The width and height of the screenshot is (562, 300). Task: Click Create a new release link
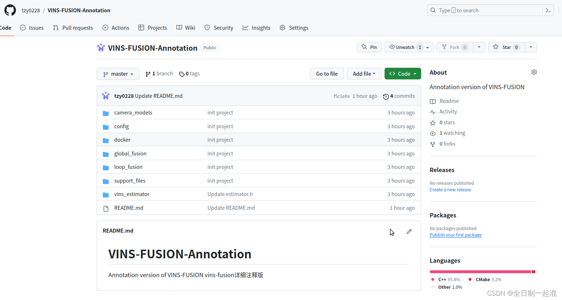(450, 190)
